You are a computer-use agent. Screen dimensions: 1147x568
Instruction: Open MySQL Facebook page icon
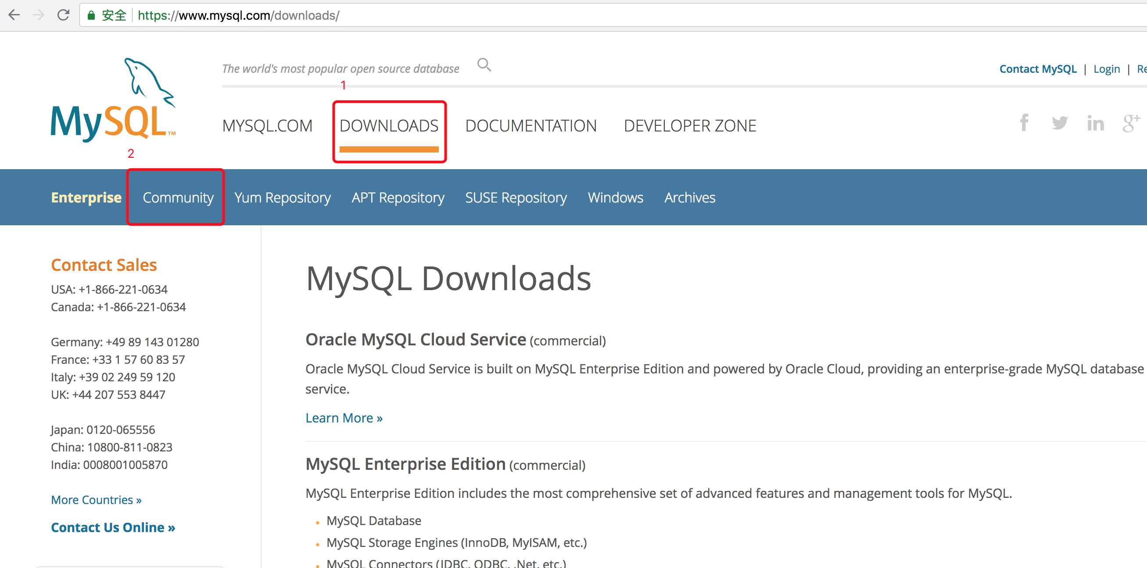point(1024,122)
